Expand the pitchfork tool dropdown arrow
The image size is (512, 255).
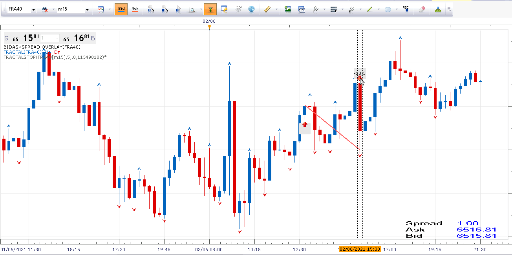[324, 9]
